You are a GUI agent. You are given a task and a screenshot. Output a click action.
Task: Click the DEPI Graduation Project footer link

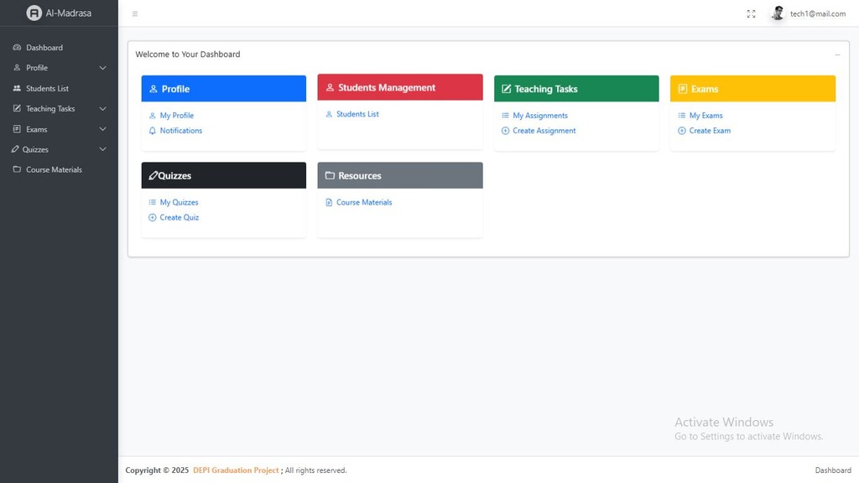[236, 470]
